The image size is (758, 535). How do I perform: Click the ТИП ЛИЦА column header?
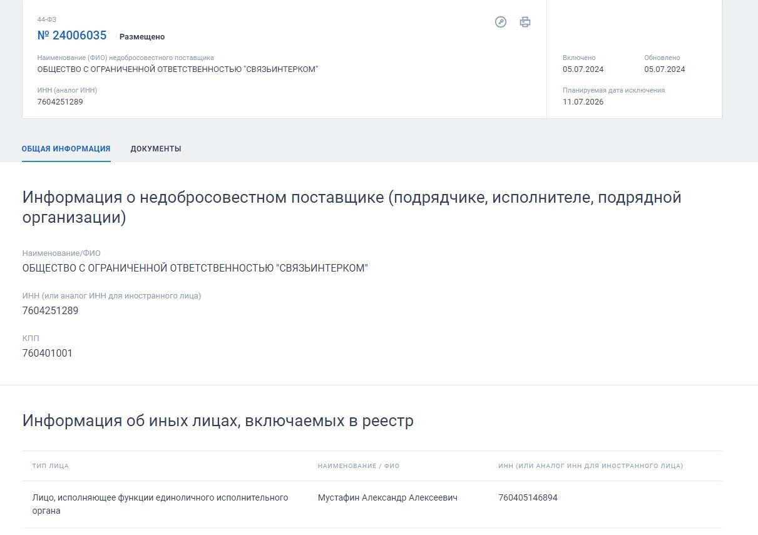click(x=51, y=466)
